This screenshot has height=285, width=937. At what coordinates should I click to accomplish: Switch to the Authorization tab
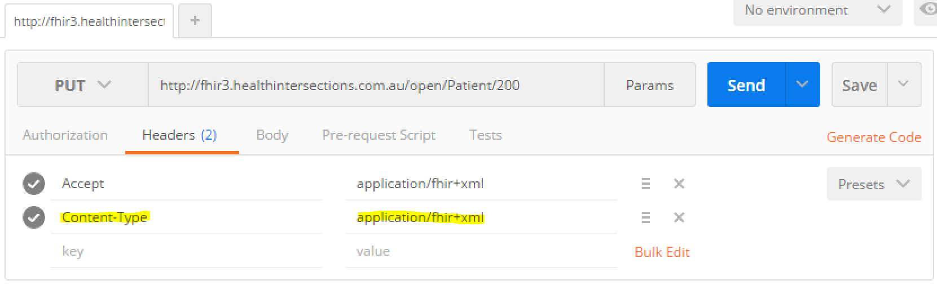coord(65,135)
